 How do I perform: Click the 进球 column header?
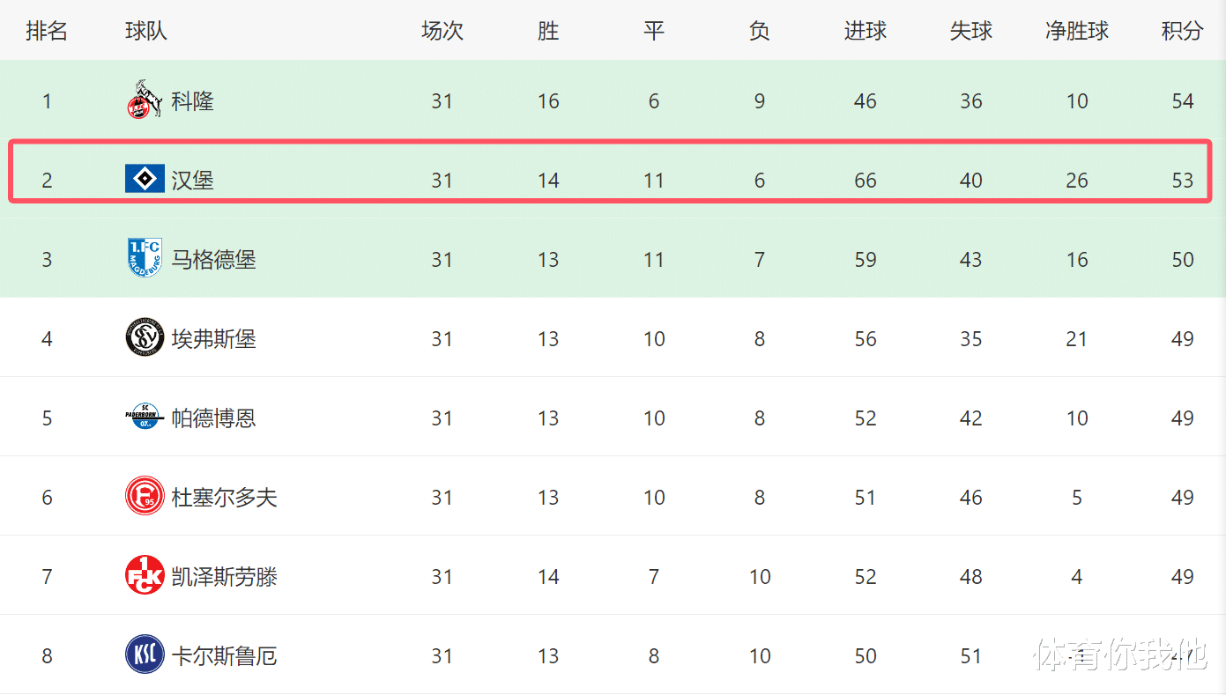pos(865,32)
